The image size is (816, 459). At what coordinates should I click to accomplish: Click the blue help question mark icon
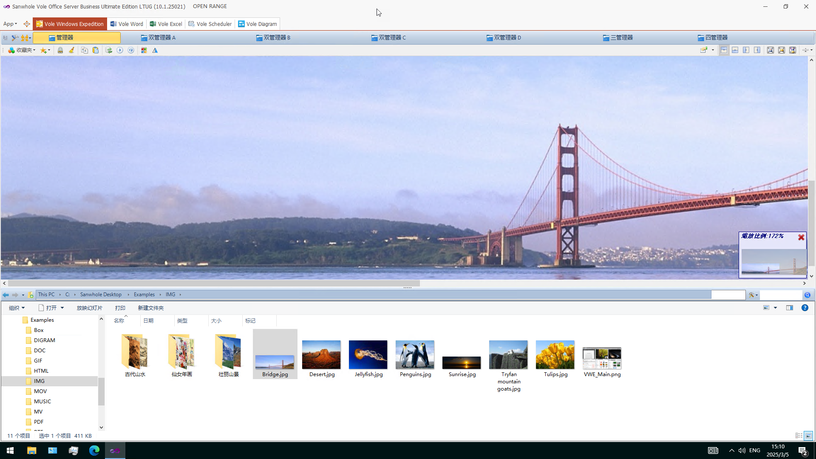805,308
